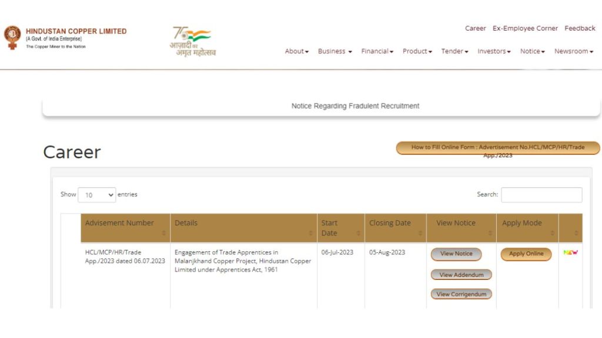602x338 pixels.
Task: Select the Engagement of Trade Apprentices details text
Action: click(x=243, y=261)
